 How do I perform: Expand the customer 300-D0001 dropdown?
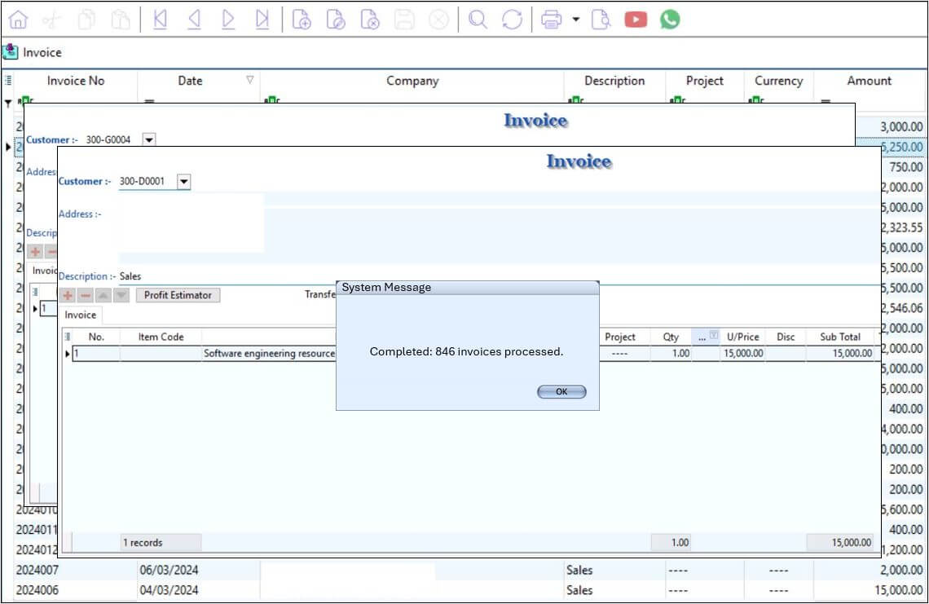click(x=184, y=182)
